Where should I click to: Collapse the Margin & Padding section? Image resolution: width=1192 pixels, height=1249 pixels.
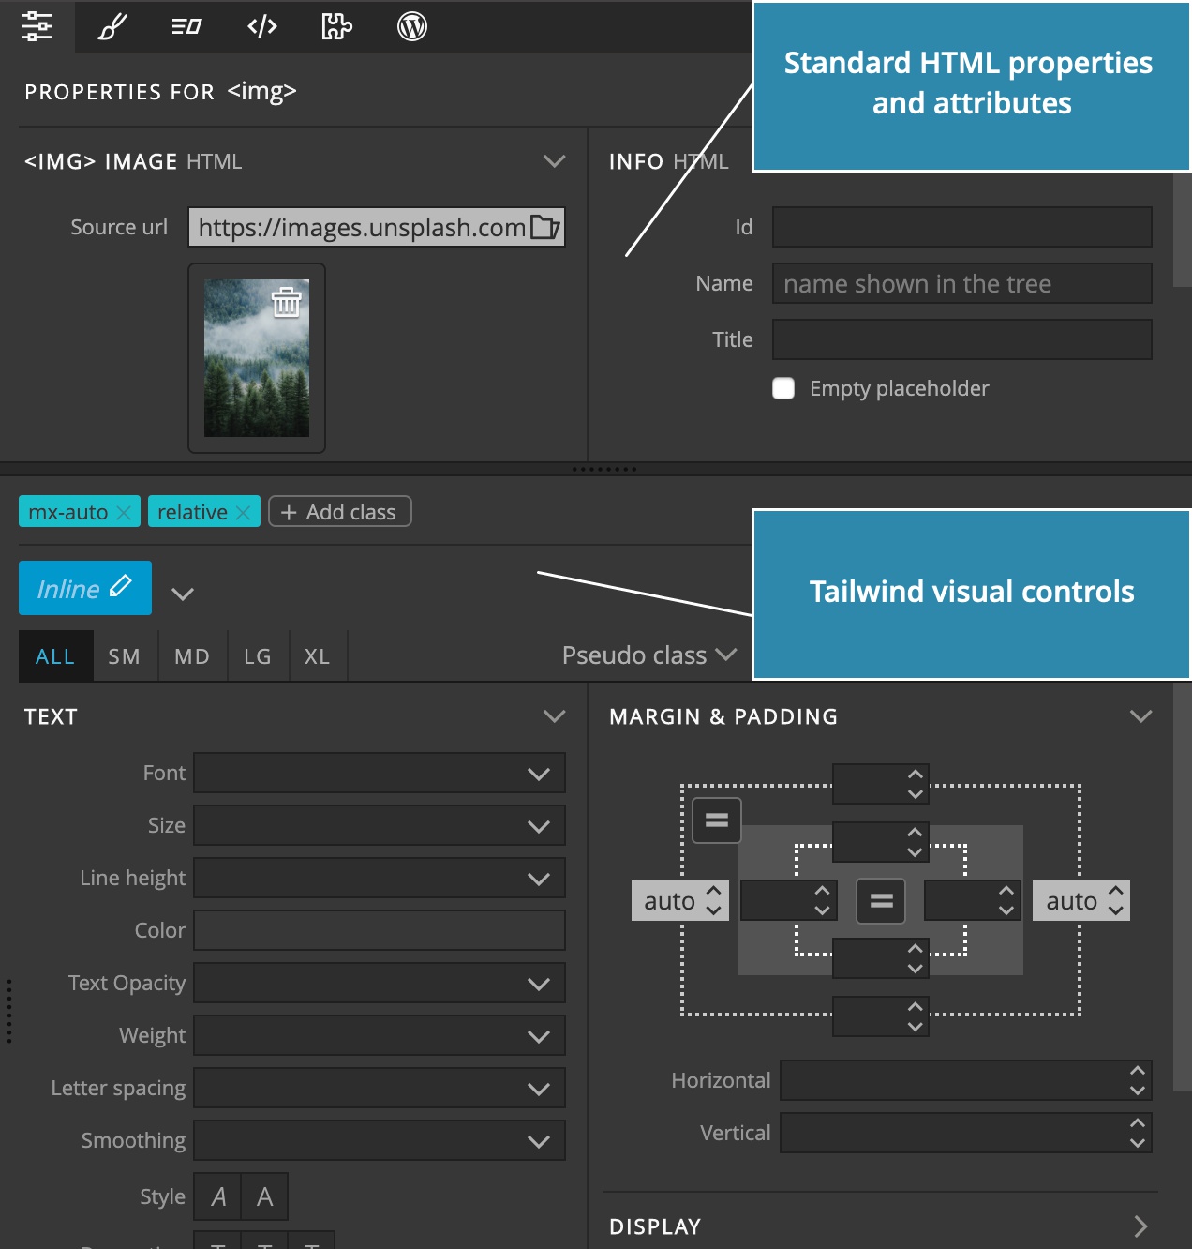click(1140, 716)
